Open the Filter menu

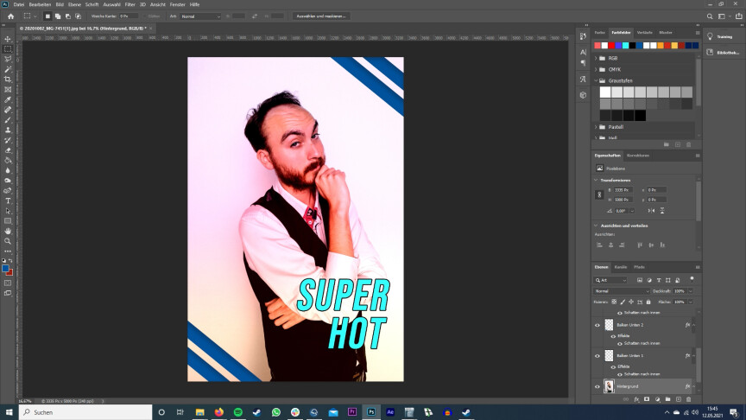click(130, 4)
